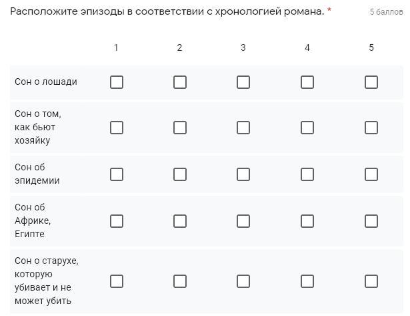Check column 5 for Сон о лошади

(371, 82)
